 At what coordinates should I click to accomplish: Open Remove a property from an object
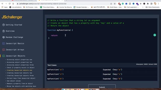point(20,83)
